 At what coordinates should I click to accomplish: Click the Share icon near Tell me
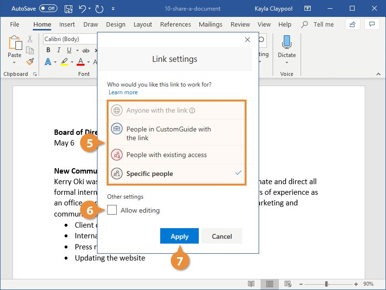pos(352,24)
